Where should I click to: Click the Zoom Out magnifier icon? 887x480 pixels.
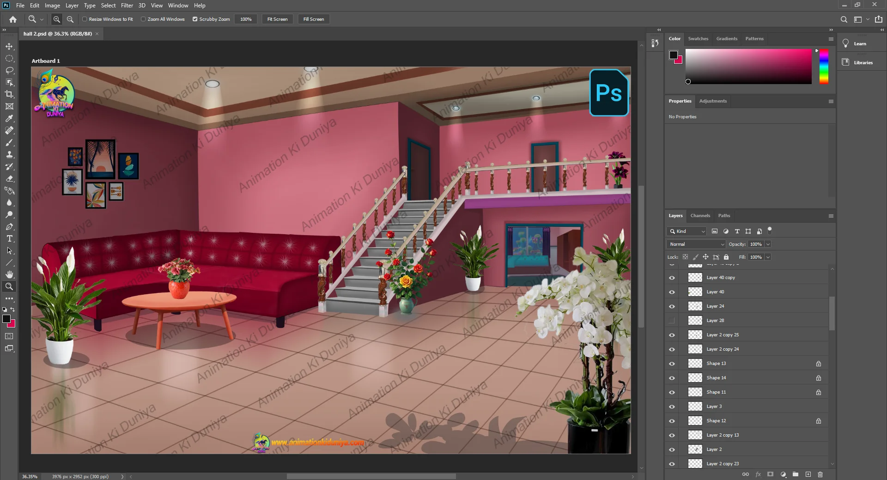(70, 19)
